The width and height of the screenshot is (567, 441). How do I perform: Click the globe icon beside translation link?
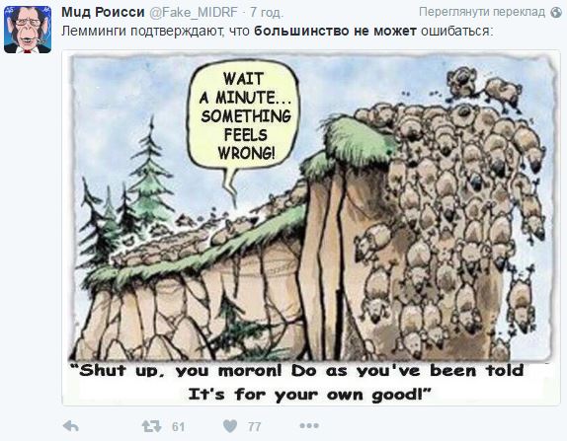556,12
